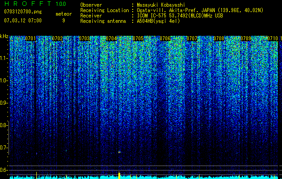Click the 0710 time marker label
The height and width of the screenshot is (179, 282).
click(x=273, y=38)
